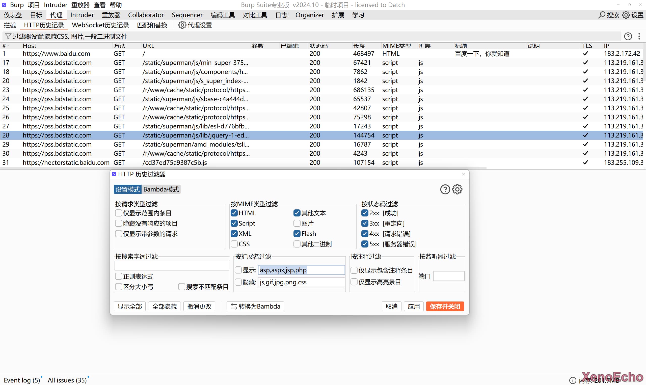646x385 pixels.
Task: Click Save and close button
Action: pyautogui.click(x=445, y=306)
